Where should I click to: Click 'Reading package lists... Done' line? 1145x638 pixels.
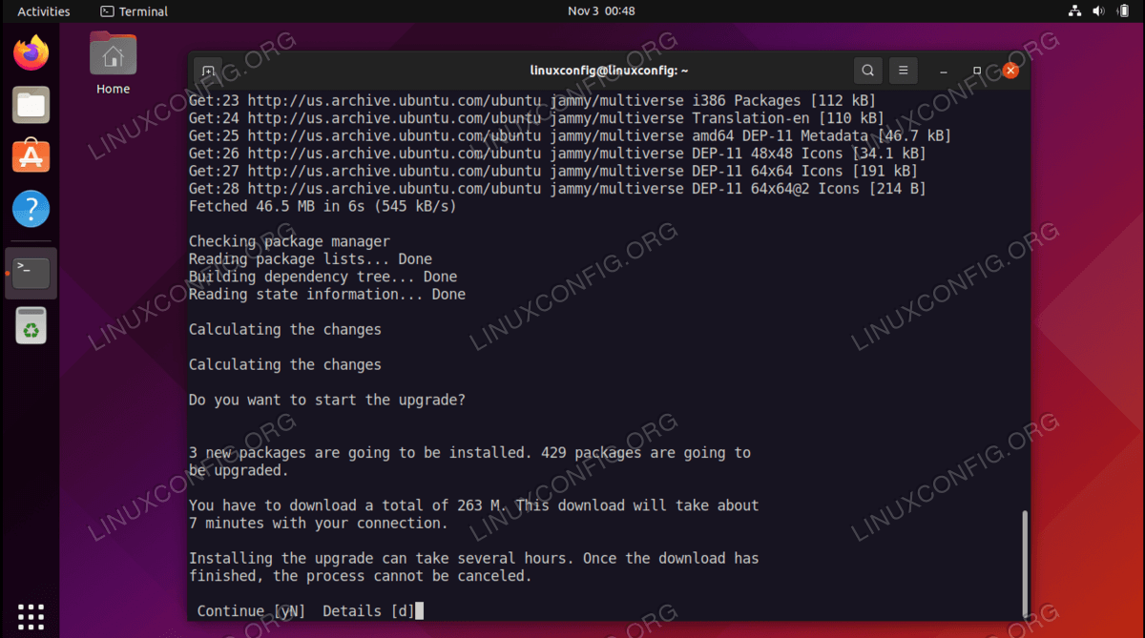pyautogui.click(x=310, y=259)
